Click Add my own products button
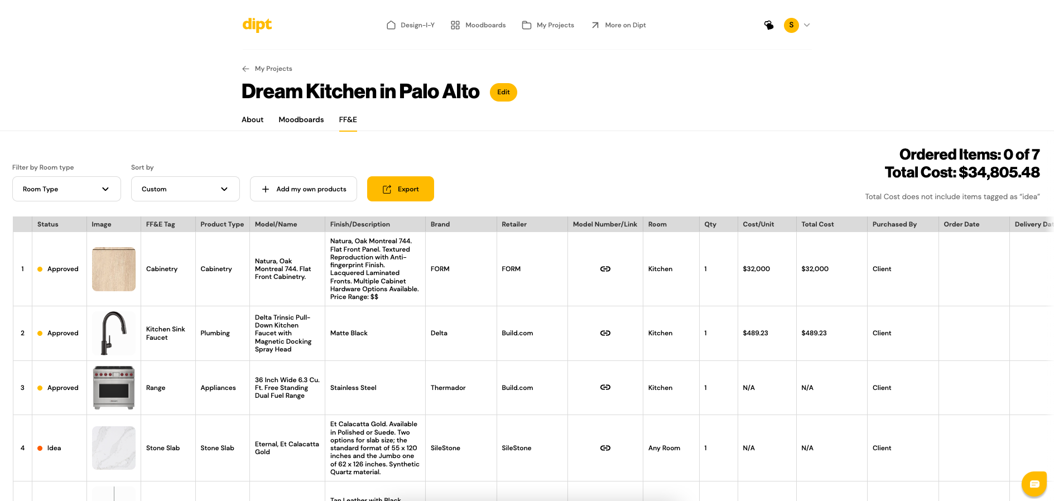The image size is (1054, 501). point(304,189)
